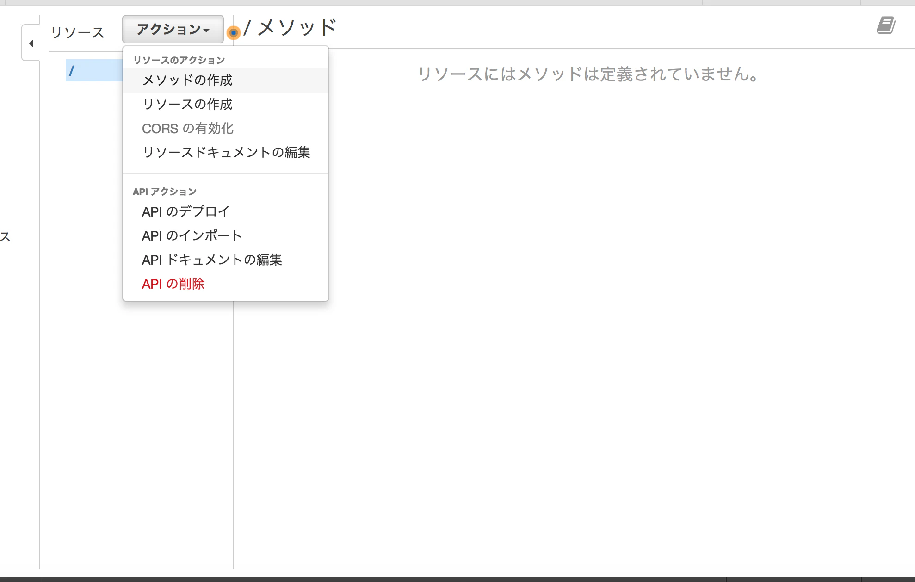This screenshot has height=582, width=915.
Task: Select the root "/" resource in the tree
Action: [94, 70]
